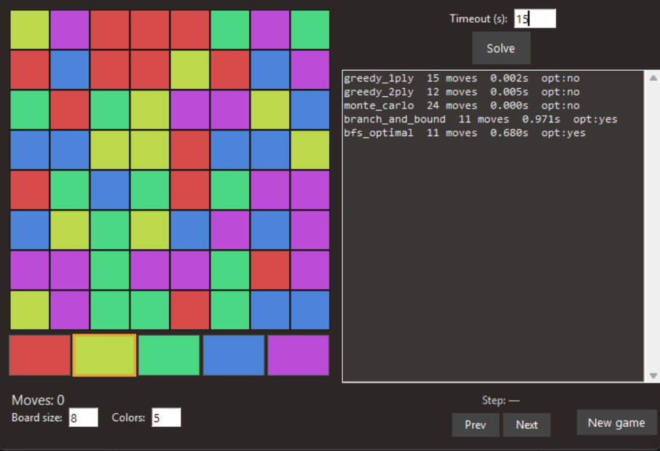Advance the solution with Next
The width and height of the screenshot is (660, 451).
click(x=526, y=425)
